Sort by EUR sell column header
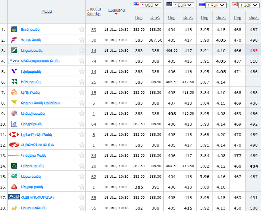The height and width of the screenshot is (211, 261). coord(188,18)
